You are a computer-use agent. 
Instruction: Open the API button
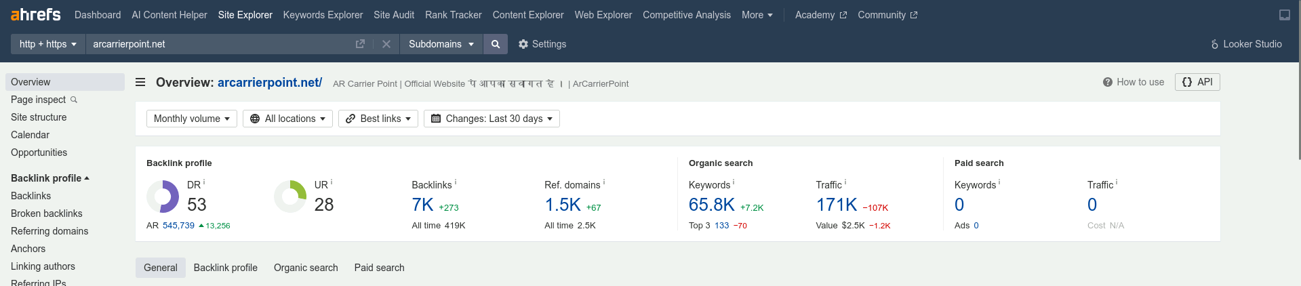1197,82
